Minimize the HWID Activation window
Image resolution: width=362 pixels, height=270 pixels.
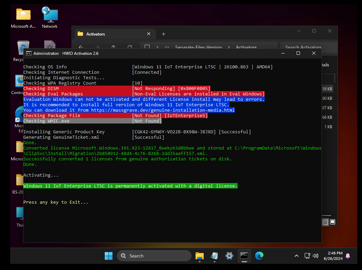click(283, 53)
